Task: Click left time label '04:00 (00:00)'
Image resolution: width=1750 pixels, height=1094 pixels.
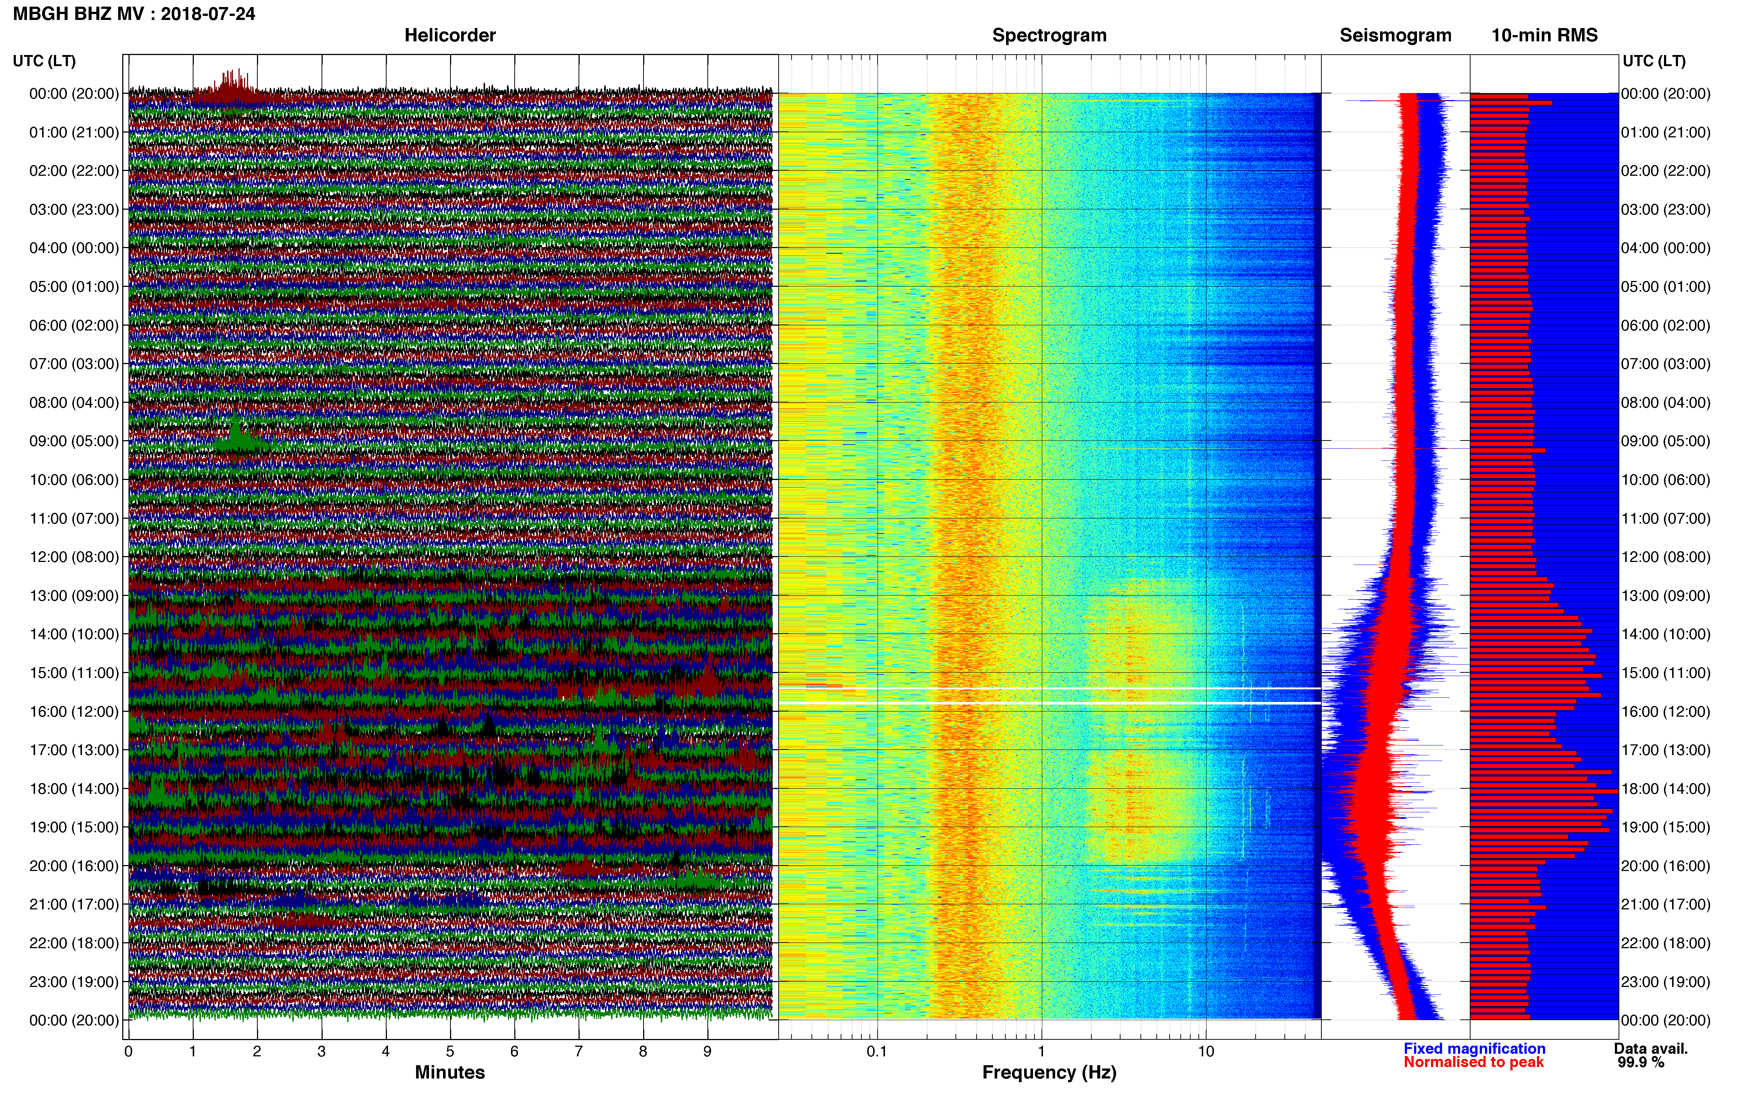Action: click(x=74, y=248)
